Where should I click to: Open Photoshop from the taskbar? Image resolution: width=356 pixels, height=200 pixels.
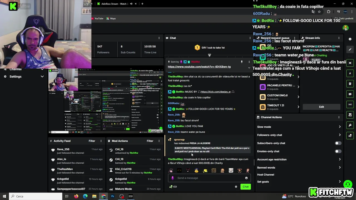(113, 196)
